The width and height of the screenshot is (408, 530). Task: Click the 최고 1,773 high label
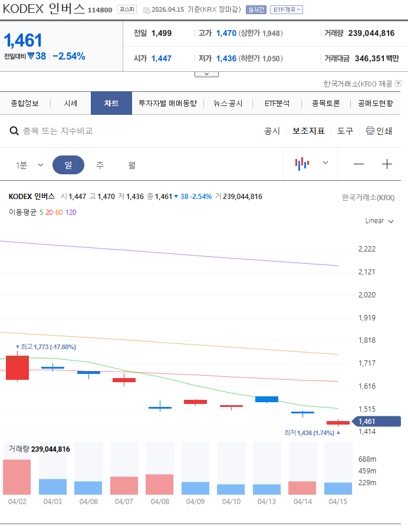(46, 347)
